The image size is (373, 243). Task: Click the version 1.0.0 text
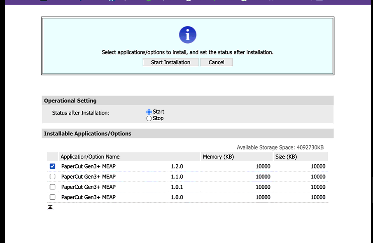click(177, 197)
